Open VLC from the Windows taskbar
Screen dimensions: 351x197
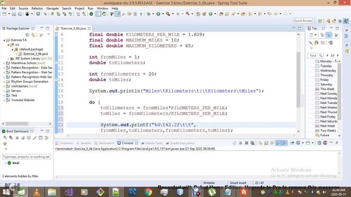[x=37, y=192]
